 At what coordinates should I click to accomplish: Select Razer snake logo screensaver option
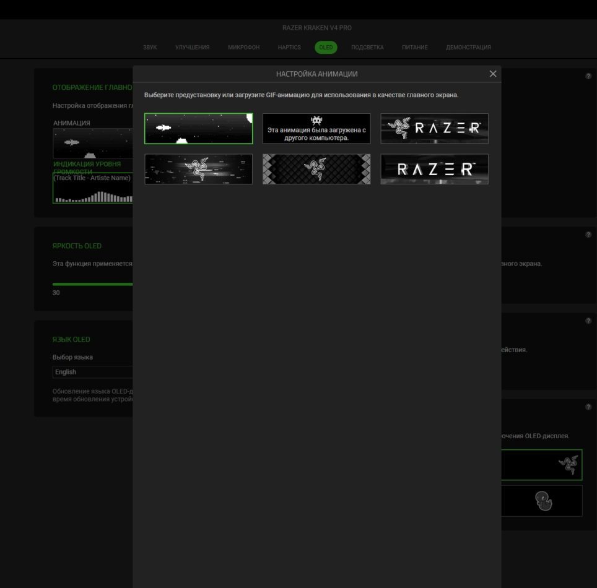[x=541, y=465]
